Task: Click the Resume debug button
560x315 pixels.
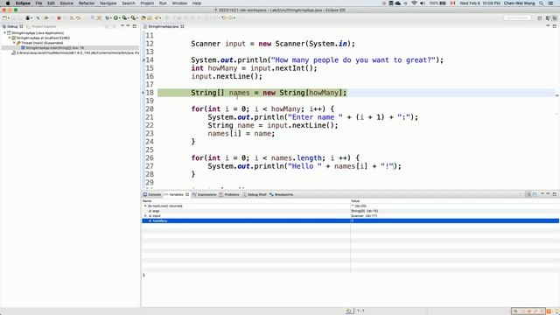Action: [46, 17]
